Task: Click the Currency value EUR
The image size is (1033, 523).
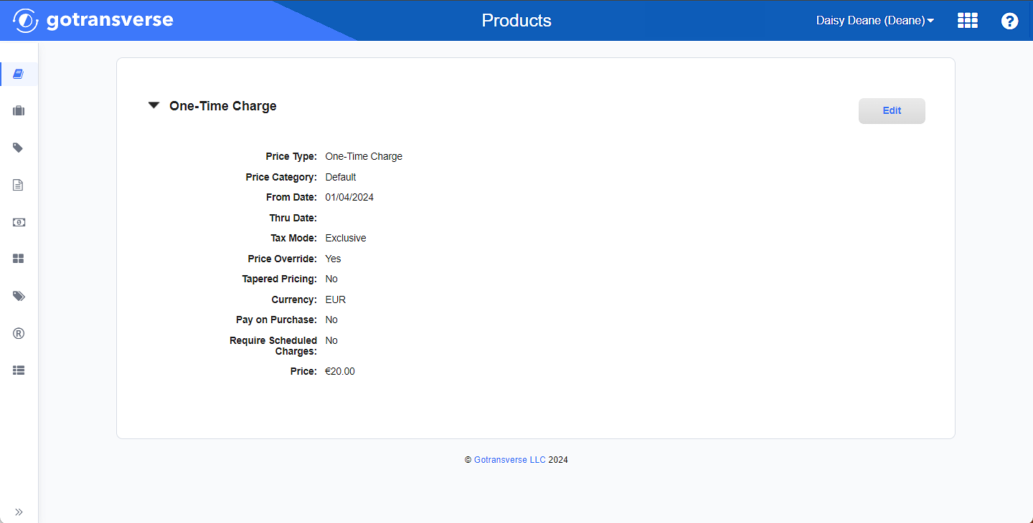Action: point(336,299)
